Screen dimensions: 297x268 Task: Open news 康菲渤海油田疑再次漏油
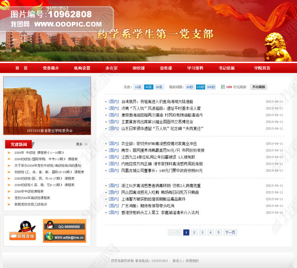coord(162,115)
